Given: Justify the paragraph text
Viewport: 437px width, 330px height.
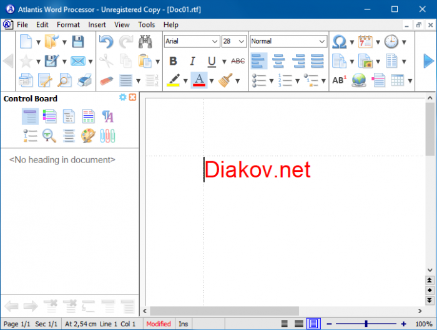Looking at the screenshot, I should (x=317, y=61).
